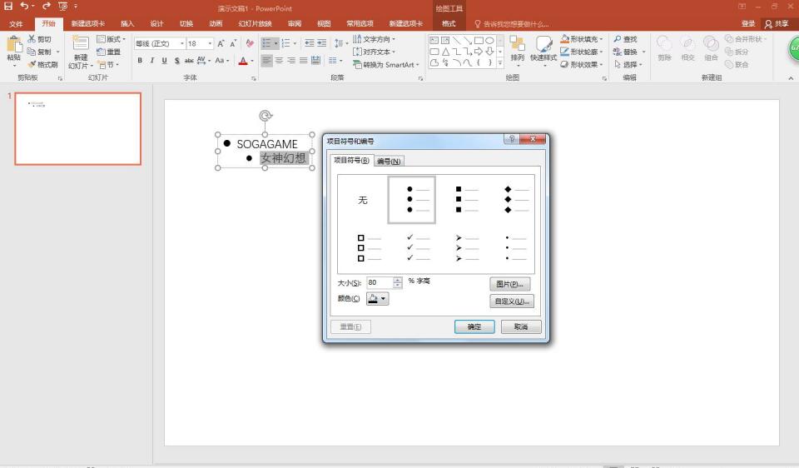Select the arrow bullet style

[467, 247]
